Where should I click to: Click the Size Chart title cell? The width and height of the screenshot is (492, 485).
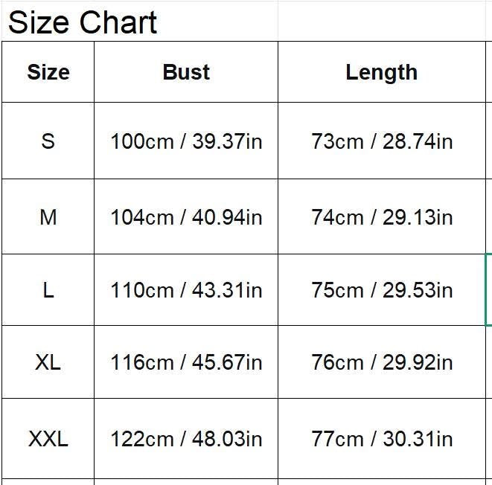[82, 22]
